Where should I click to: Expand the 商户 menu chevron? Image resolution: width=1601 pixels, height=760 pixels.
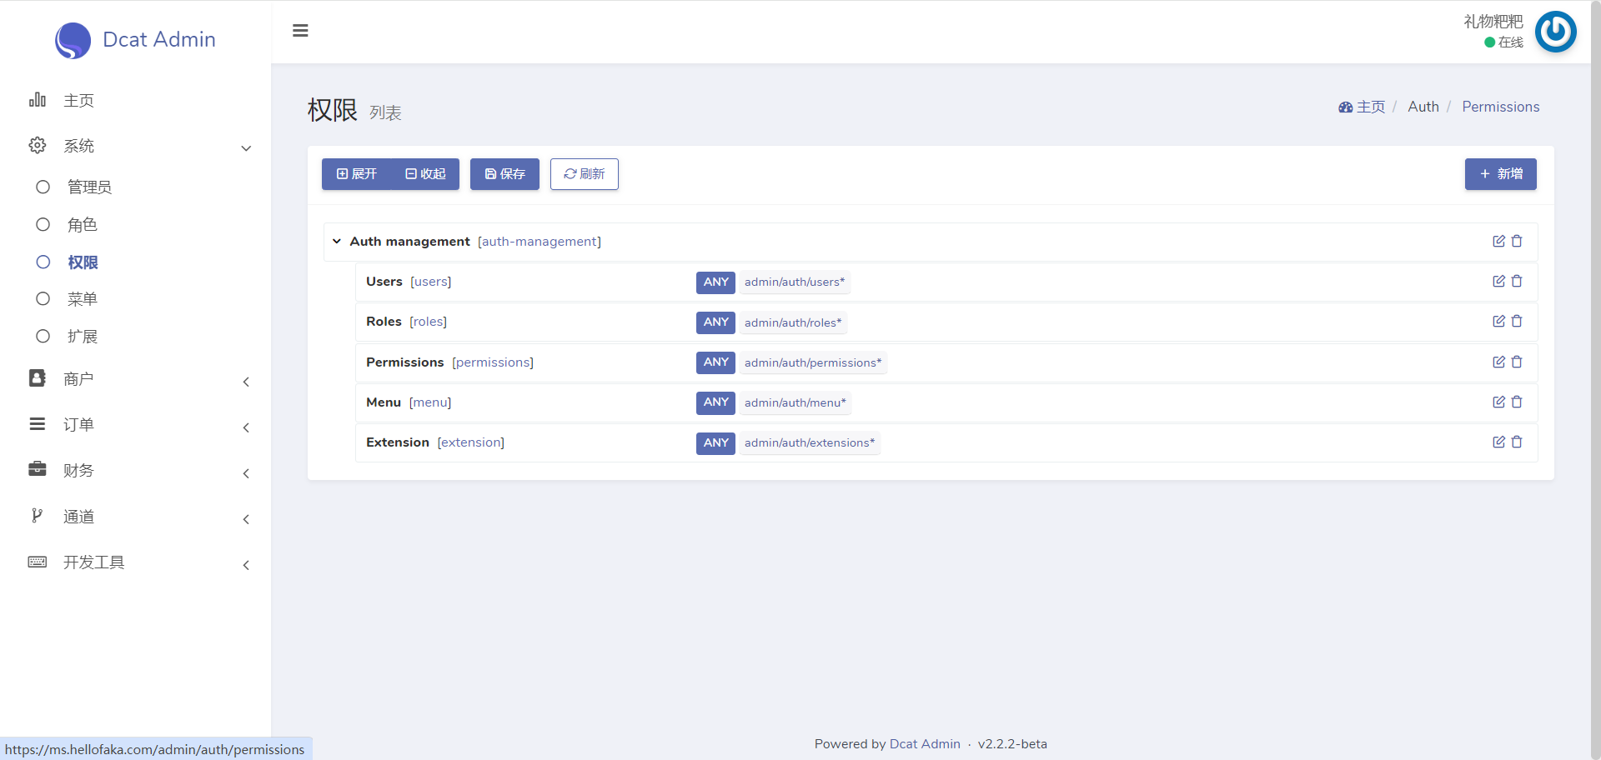point(246,382)
